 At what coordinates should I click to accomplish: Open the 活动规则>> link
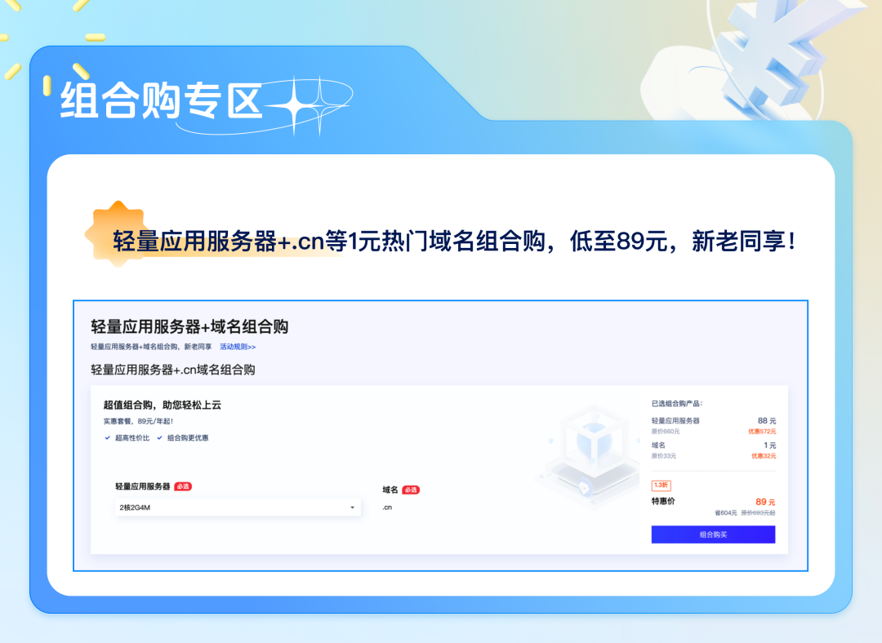click(238, 347)
